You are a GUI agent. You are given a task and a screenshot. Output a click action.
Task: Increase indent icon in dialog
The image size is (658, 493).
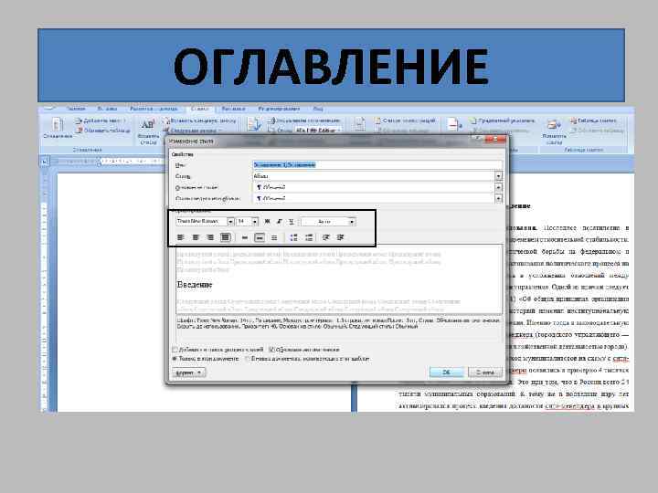point(340,237)
